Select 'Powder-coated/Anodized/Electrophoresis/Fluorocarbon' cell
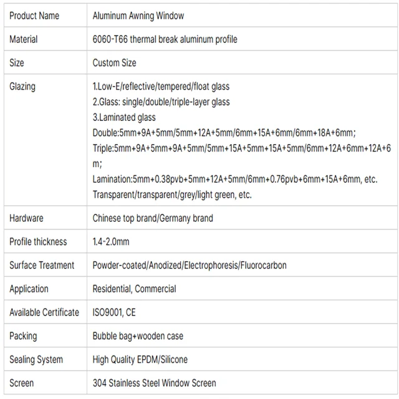 pos(190,266)
